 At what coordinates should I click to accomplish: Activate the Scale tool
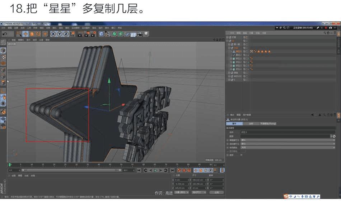[x=32, y=34]
